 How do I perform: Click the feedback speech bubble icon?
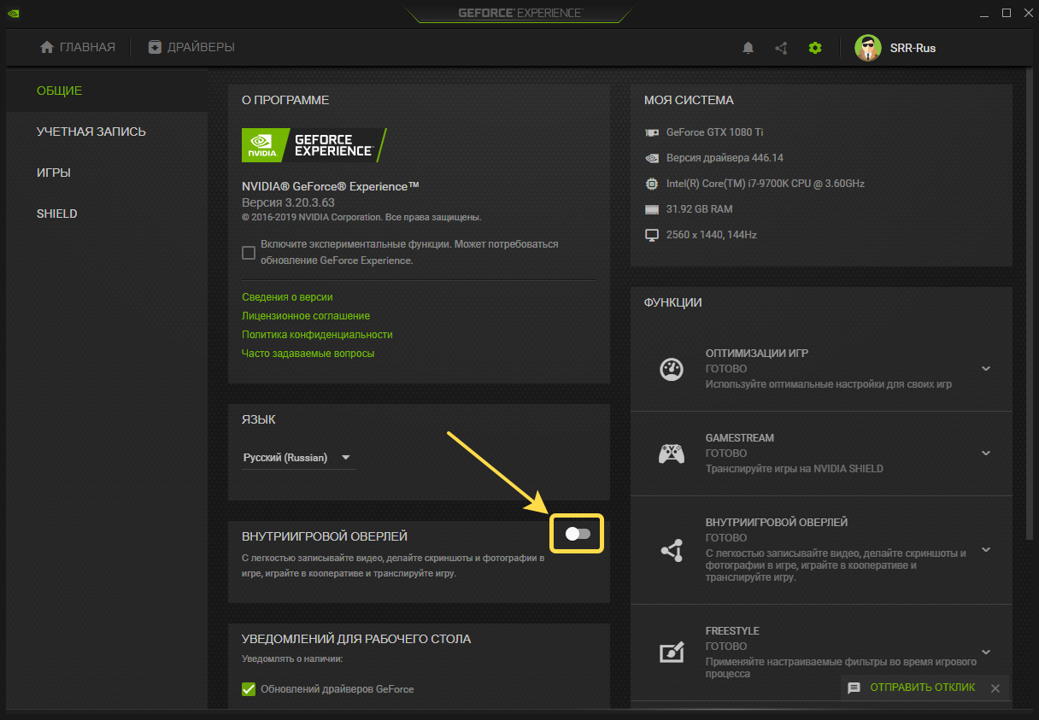tap(854, 688)
